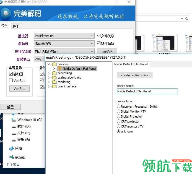Toggle the 硬件解码 checkbox
This screenshot has width=192, height=174.
click(x=98, y=43)
